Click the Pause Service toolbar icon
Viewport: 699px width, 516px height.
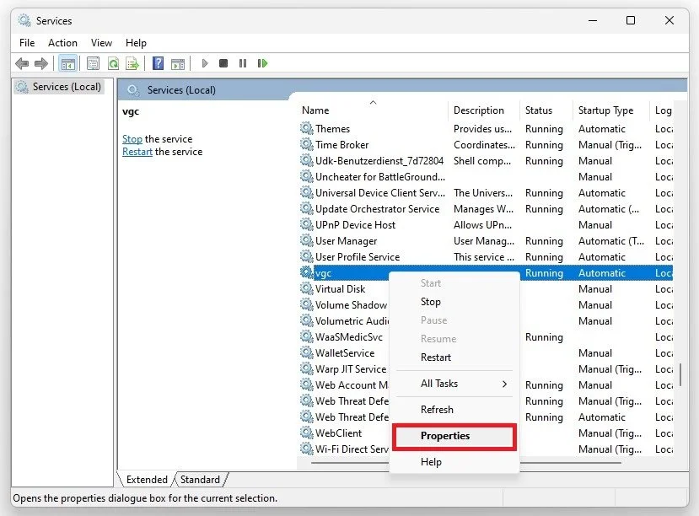point(243,63)
